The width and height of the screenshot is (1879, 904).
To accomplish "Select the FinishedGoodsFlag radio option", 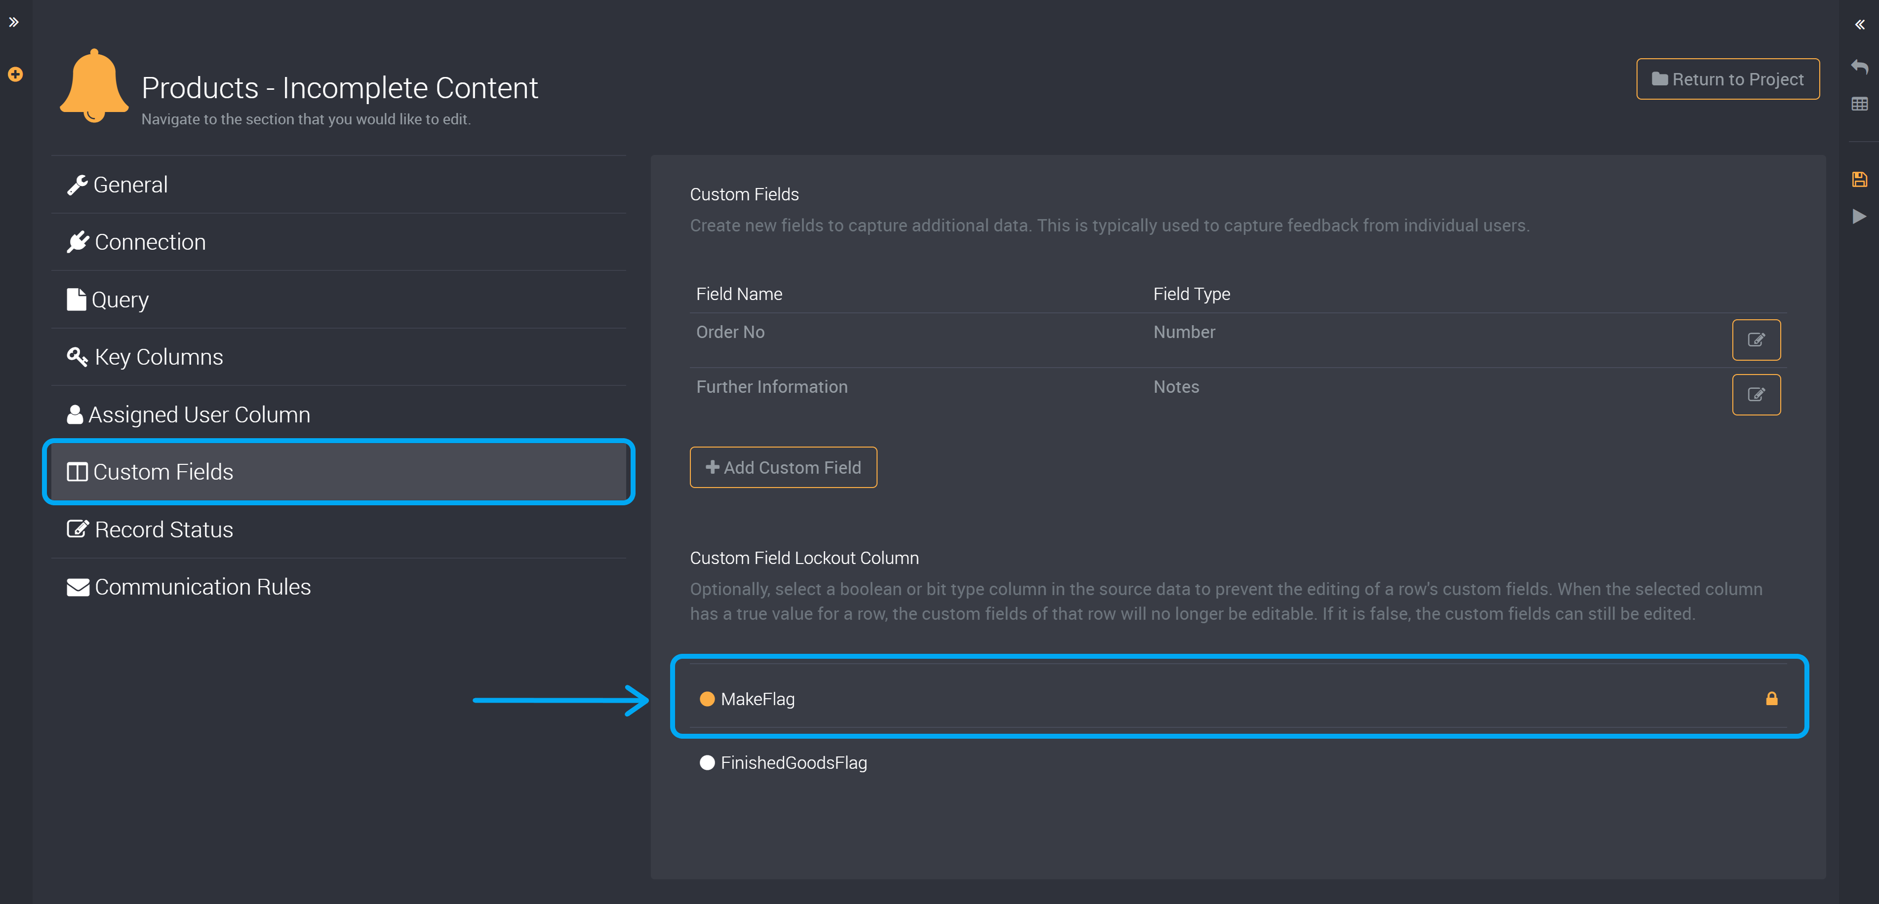I will coord(707,762).
